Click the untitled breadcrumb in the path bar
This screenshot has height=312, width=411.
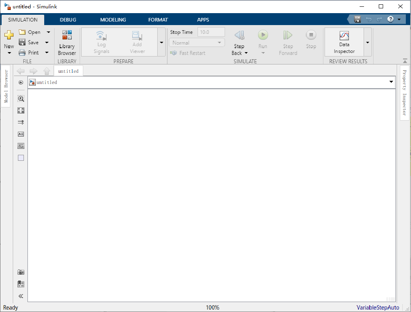(x=47, y=82)
